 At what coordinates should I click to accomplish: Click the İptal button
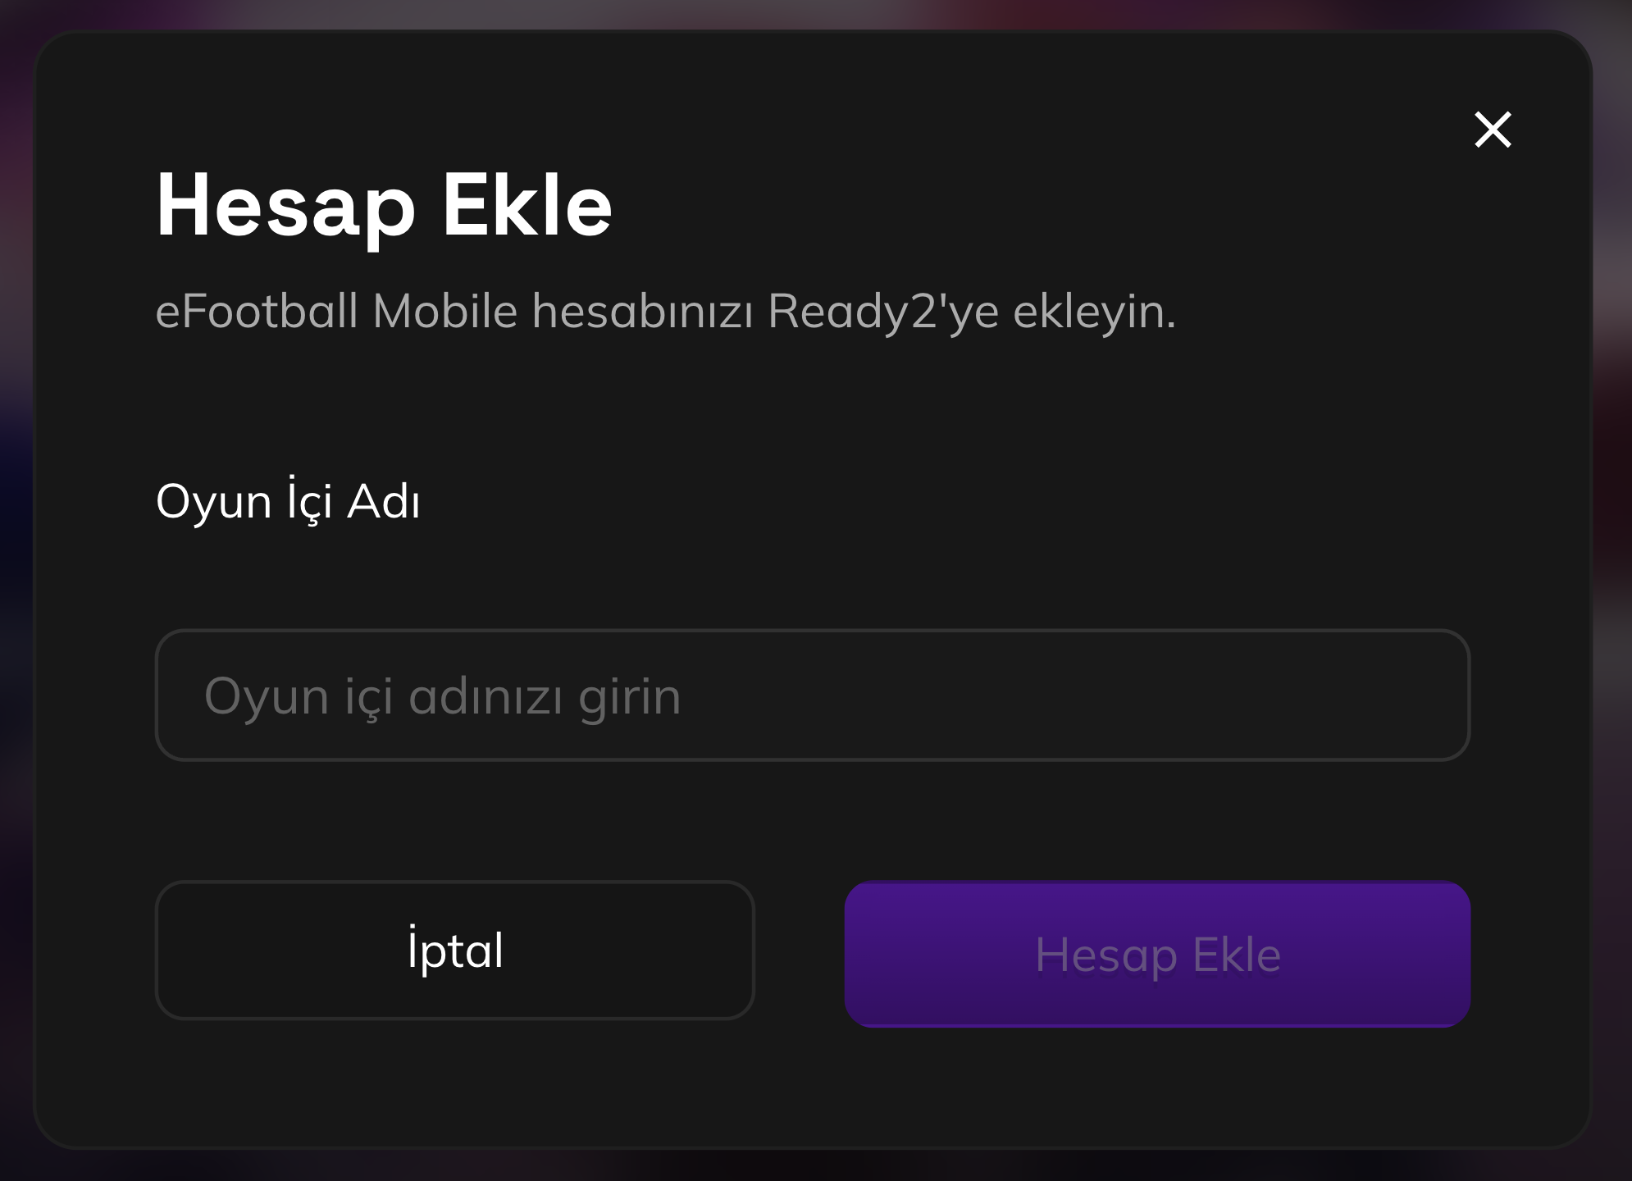[x=455, y=951]
